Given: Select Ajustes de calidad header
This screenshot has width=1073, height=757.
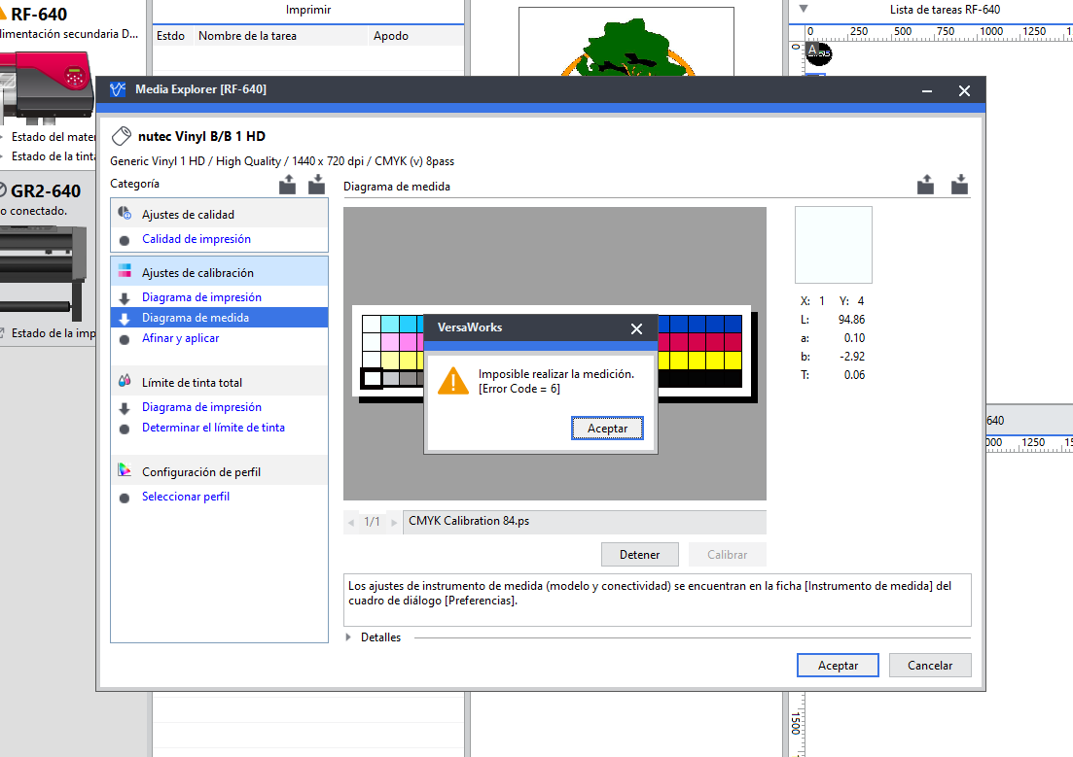Looking at the screenshot, I should (x=219, y=214).
